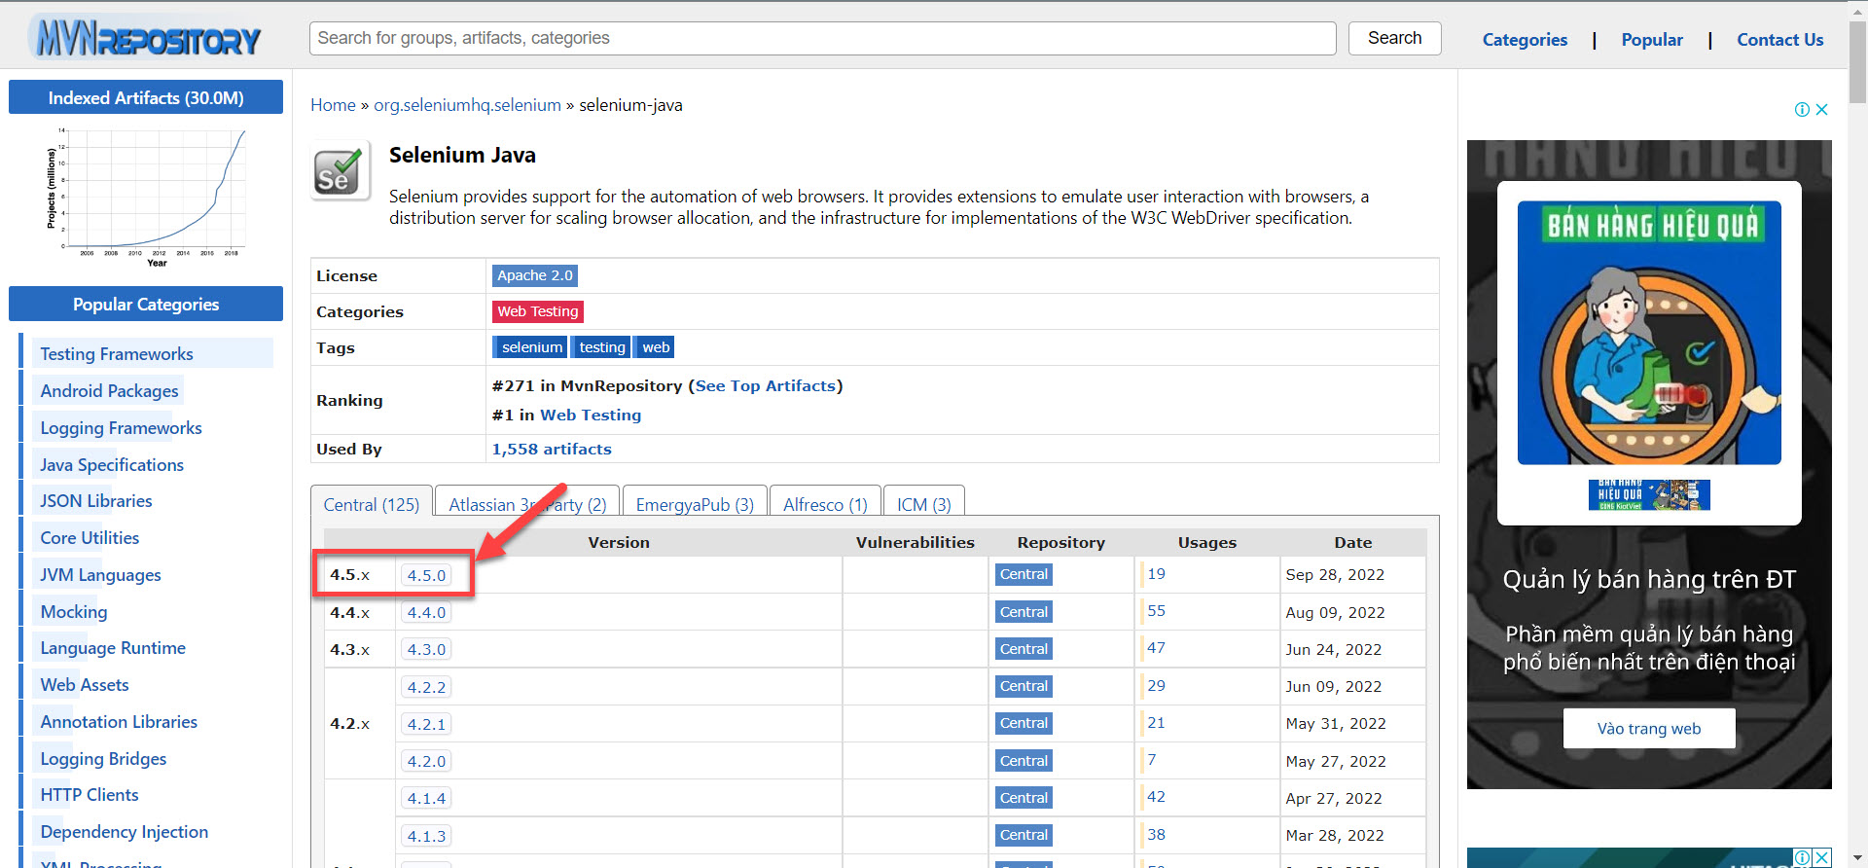The width and height of the screenshot is (1868, 868).
Task: Open Testing Frameworks category
Action: pyautogui.click(x=117, y=354)
